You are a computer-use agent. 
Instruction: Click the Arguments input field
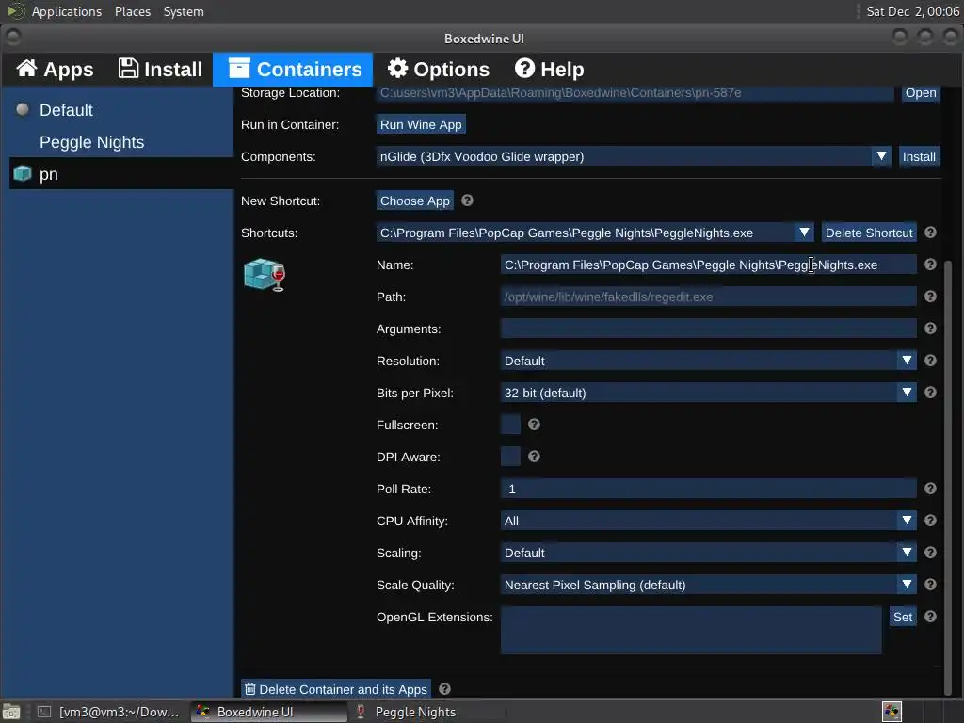point(708,329)
